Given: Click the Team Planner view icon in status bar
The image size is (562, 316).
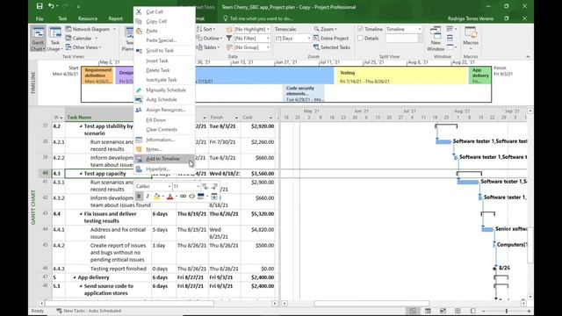Looking at the screenshot, I should click(x=443, y=311).
